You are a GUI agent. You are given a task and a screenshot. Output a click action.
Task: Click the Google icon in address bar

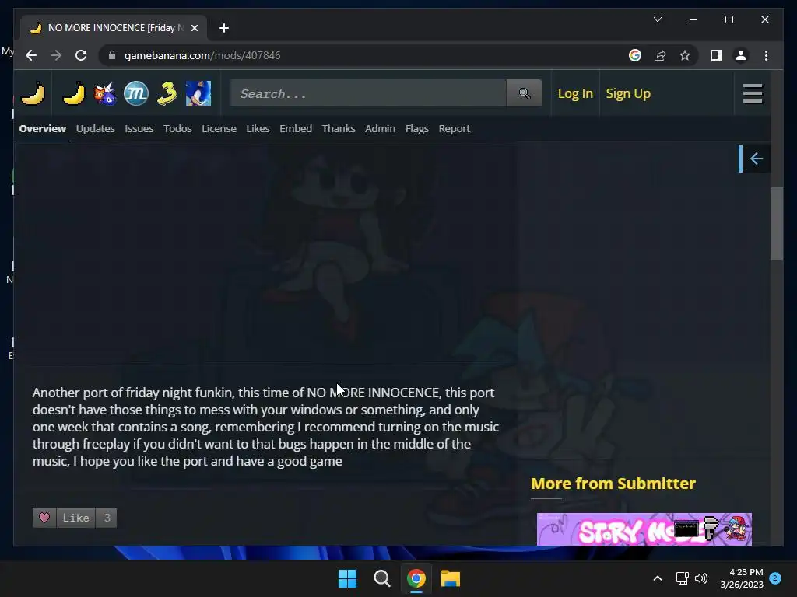[x=635, y=55]
